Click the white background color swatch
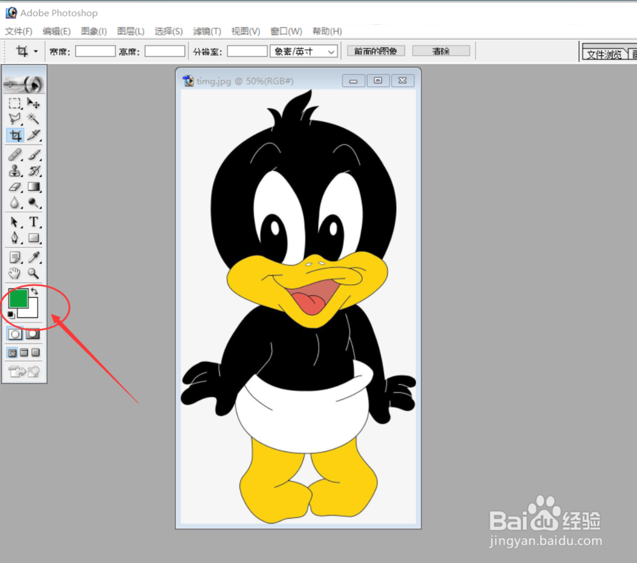The height and width of the screenshot is (563, 637). [x=32, y=312]
